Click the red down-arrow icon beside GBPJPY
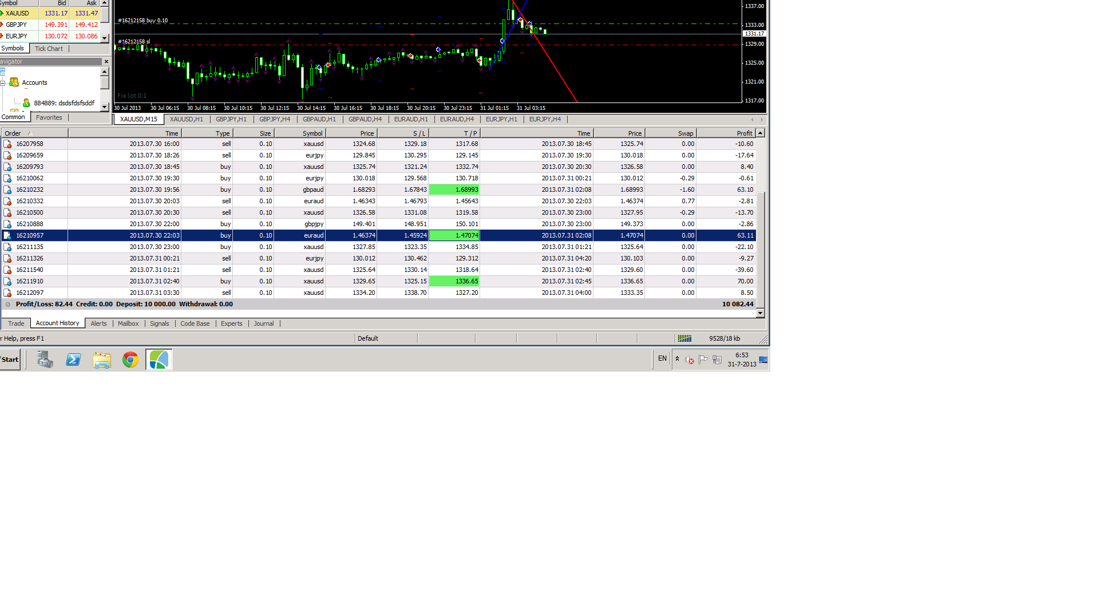 (2, 25)
